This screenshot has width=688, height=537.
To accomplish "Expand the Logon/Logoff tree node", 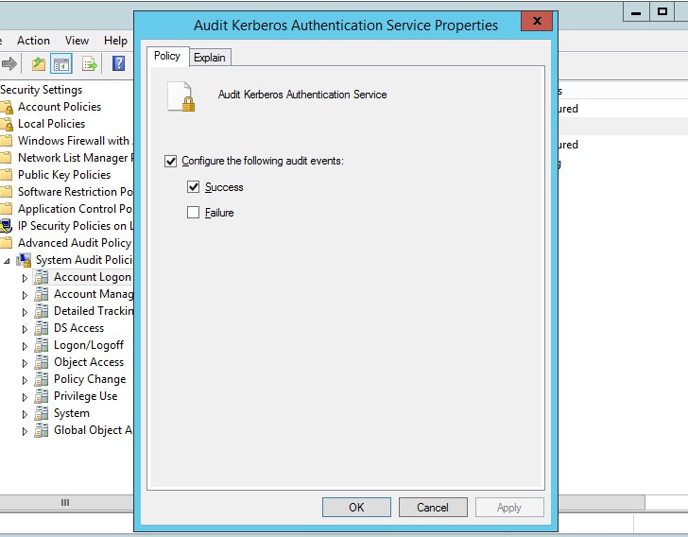I will 26,346.
